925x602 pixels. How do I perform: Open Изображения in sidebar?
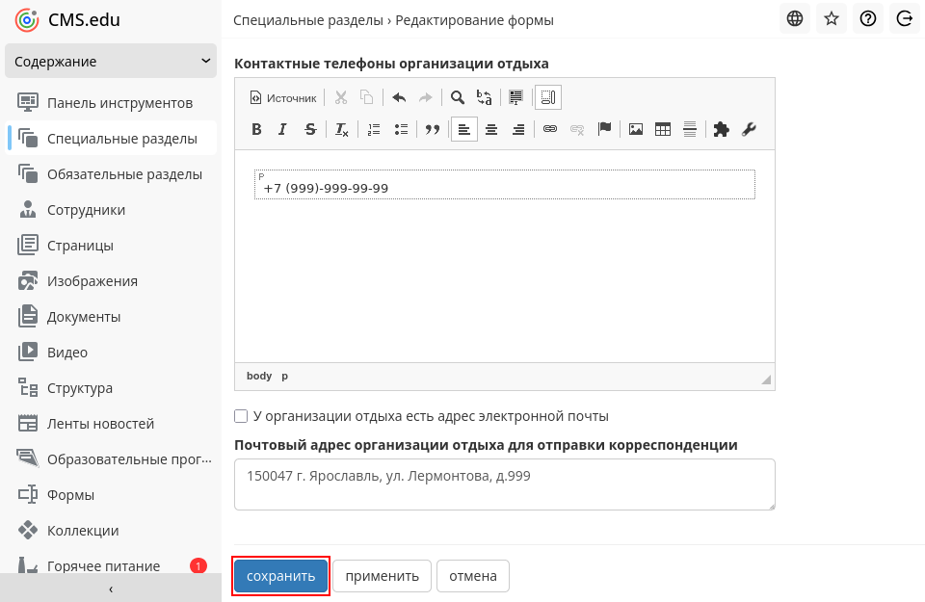click(x=111, y=281)
